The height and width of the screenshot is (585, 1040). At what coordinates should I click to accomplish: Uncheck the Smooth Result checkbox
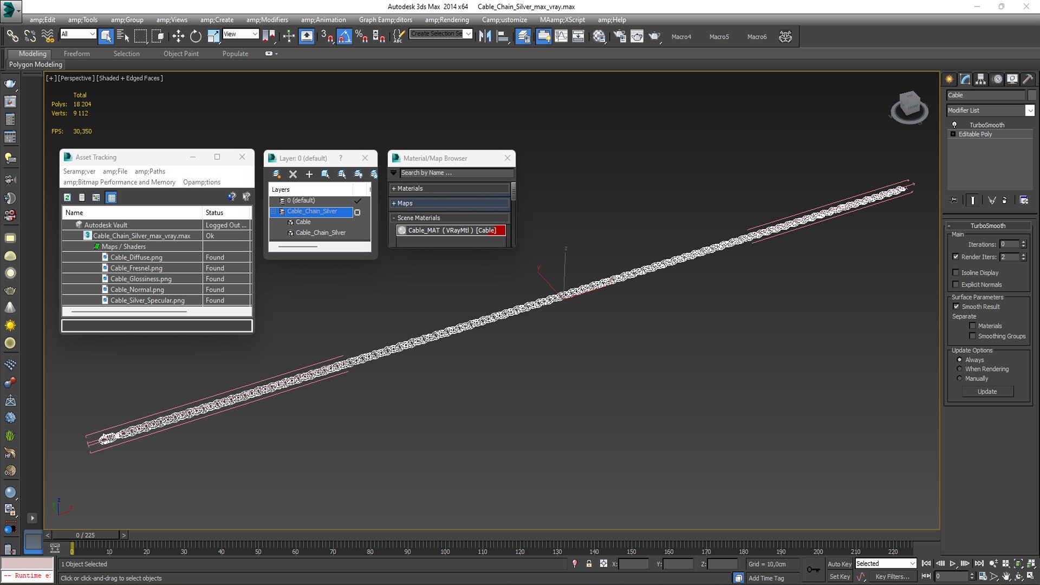click(x=956, y=307)
